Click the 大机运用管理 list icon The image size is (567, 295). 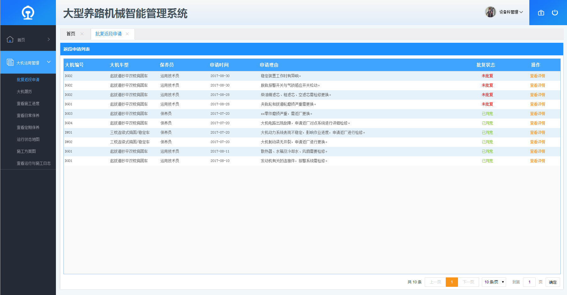[x=10, y=62]
